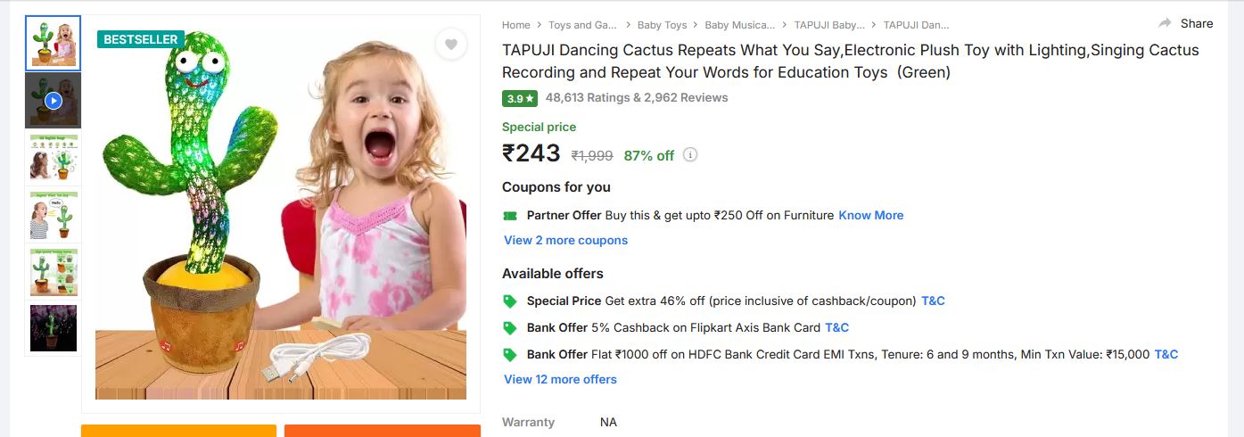Go to Home breadcrumb
This screenshot has width=1244, height=437.
coord(515,25)
